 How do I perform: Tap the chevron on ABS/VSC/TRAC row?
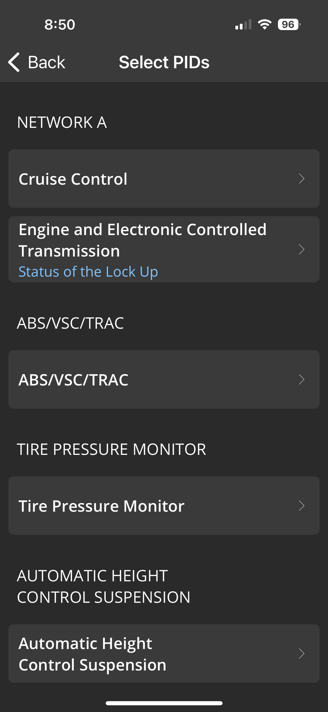[x=302, y=379]
